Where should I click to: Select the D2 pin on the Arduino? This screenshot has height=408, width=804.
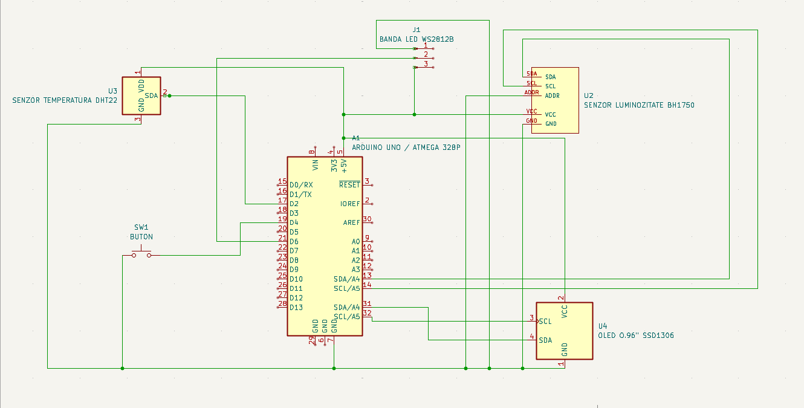pos(294,204)
